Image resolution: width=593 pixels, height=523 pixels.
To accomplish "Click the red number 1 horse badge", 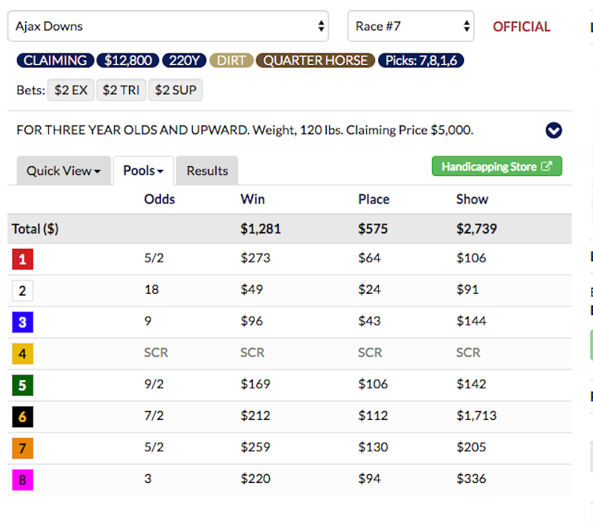I will [x=22, y=259].
